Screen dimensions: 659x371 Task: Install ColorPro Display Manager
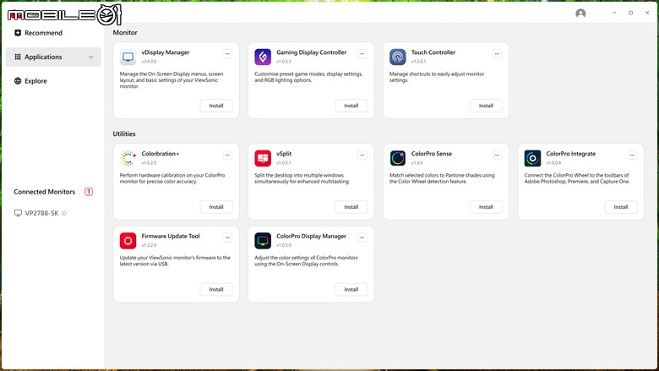[x=351, y=289]
